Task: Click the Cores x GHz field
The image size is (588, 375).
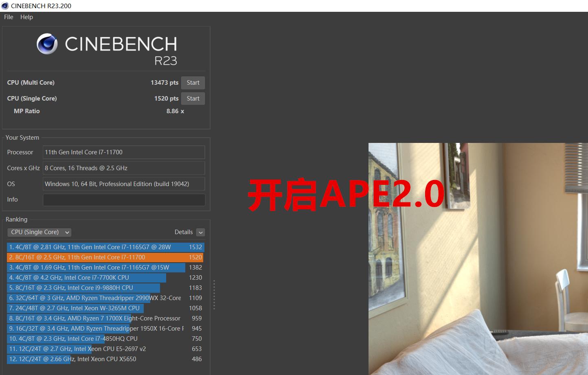Action: 123,168
